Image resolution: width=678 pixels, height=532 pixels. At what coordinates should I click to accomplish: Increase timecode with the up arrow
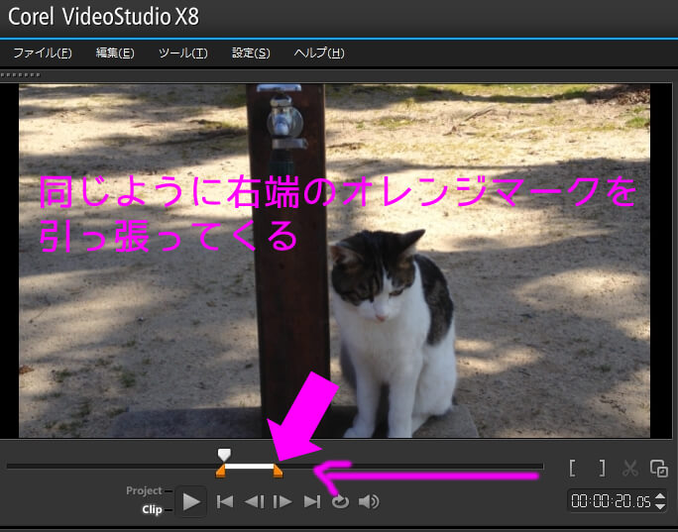pos(660,496)
